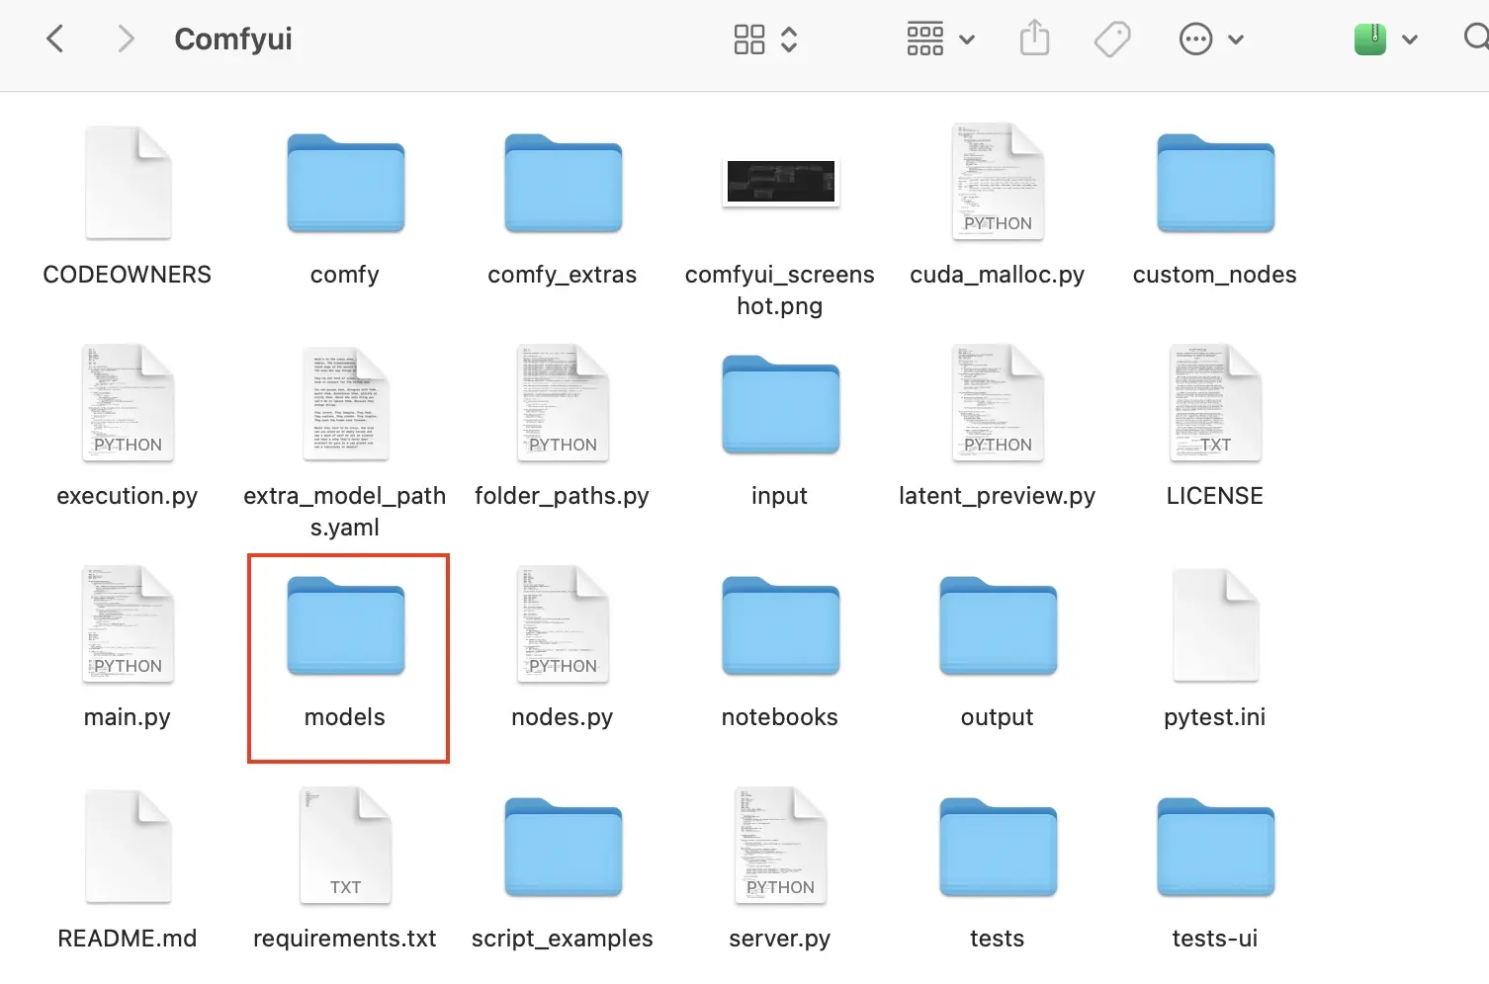1489x984 pixels.
Task: Select the server.py file icon
Action: [x=780, y=846]
